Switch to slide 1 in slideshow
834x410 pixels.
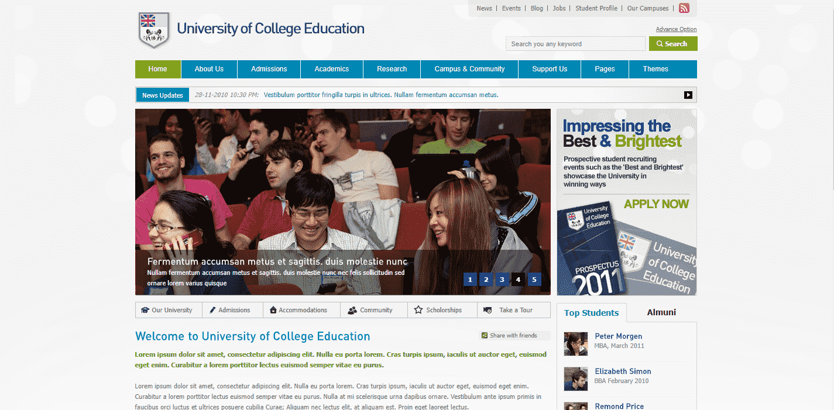[469, 280]
